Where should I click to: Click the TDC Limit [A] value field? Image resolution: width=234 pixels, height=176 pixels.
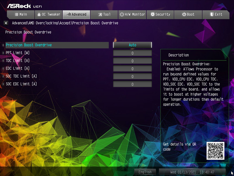click(x=133, y=61)
